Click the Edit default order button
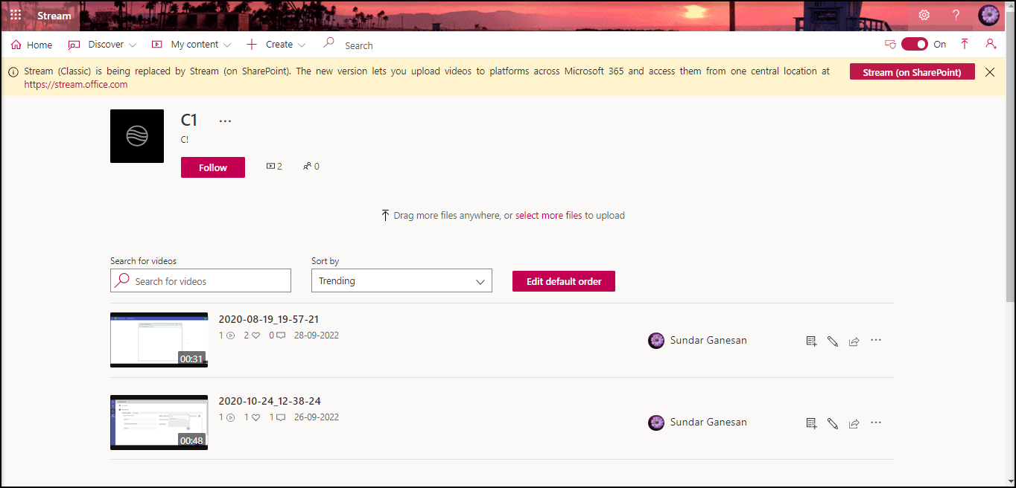Screen dimensions: 1016x488 (x=563, y=281)
